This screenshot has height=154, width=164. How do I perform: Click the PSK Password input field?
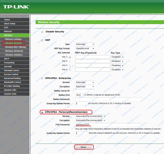(x=108, y=125)
